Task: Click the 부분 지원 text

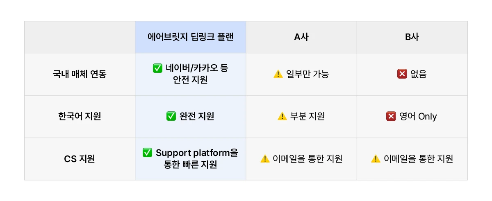Action: (x=307, y=117)
